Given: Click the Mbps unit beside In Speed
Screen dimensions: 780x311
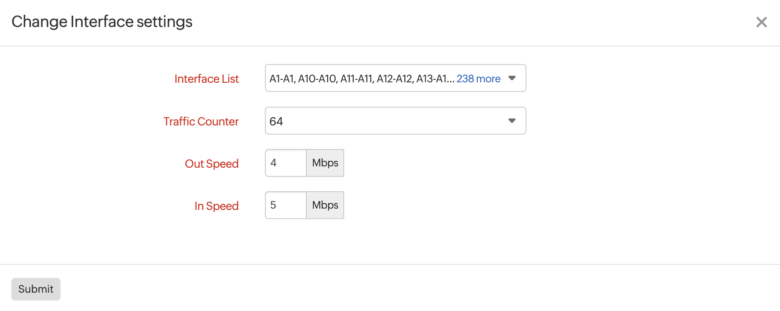Looking at the screenshot, I should [x=325, y=205].
